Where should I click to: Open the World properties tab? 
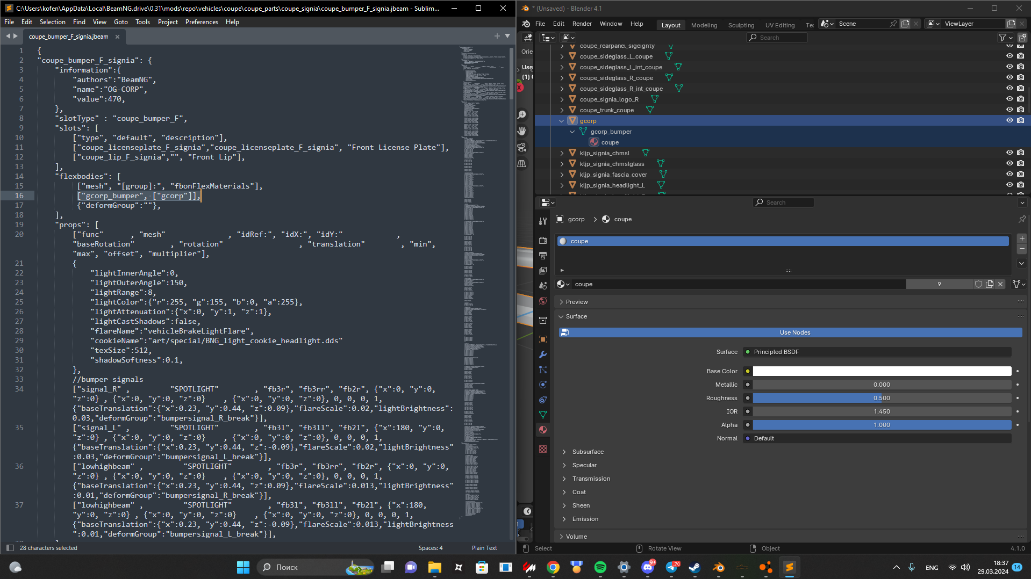pos(543,300)
